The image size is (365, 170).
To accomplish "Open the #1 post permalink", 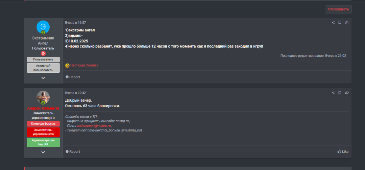I will [347, 23].
